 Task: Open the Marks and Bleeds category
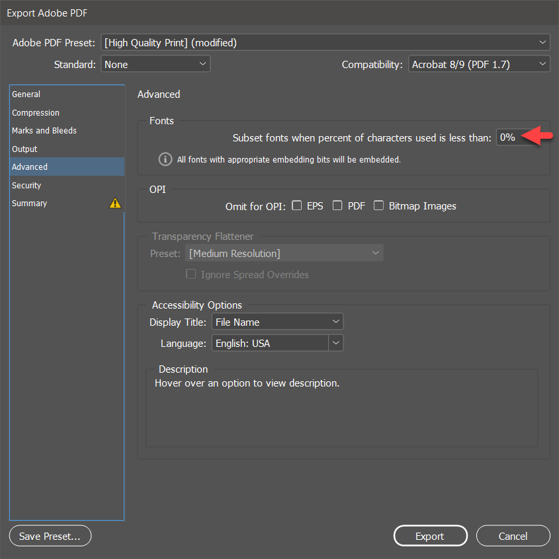tap(67, 130)
